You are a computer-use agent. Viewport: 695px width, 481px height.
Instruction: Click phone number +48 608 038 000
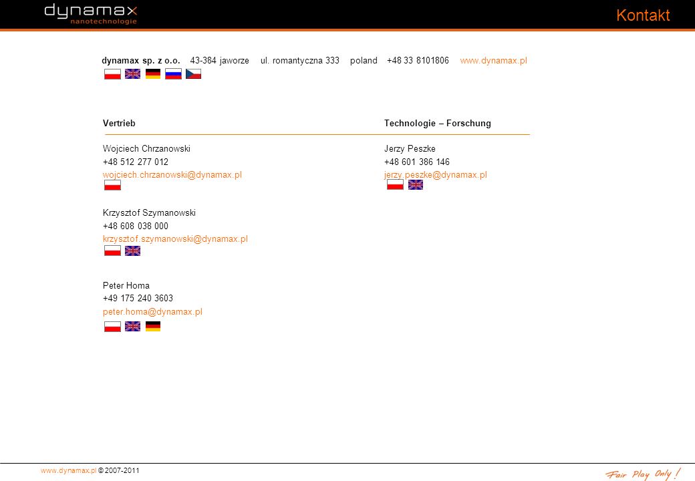click(136, 226)
